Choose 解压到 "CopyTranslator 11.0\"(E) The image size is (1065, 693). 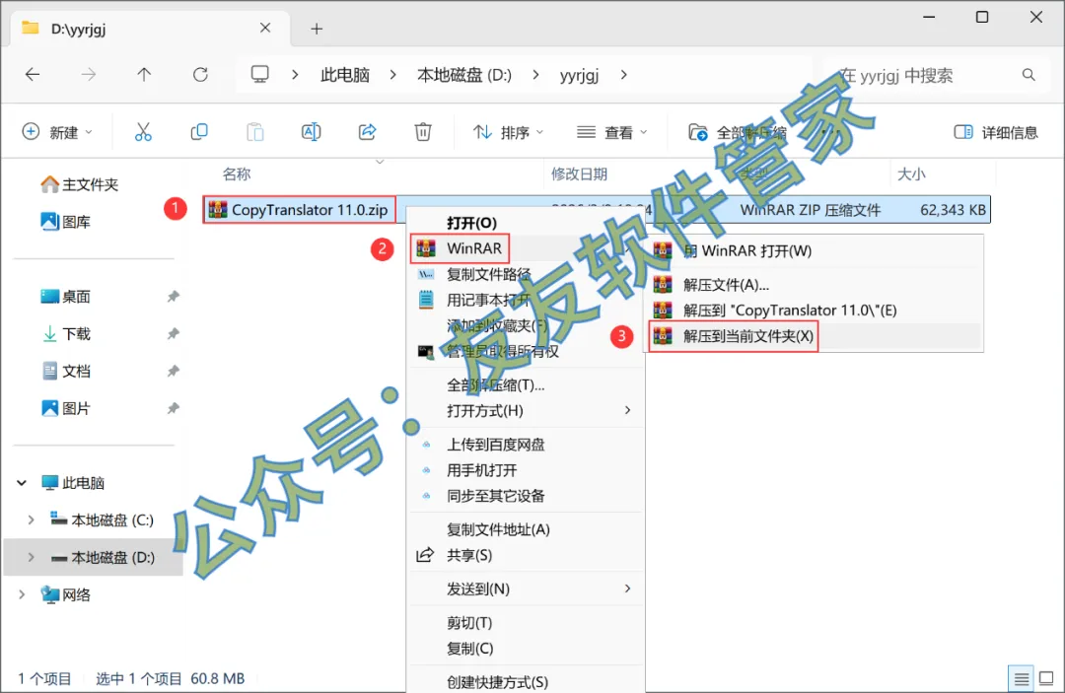pyautogui.click(x=814, y=311)
